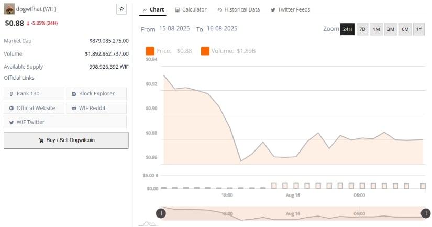Click the From date field 15-08-2025
The height and width of the screenshot is (227, 432).
[x=174, y=29]
